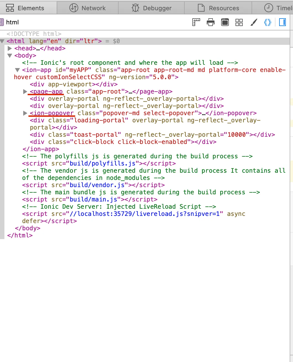
Task: Enable print media styles icon
Action: 211,22
